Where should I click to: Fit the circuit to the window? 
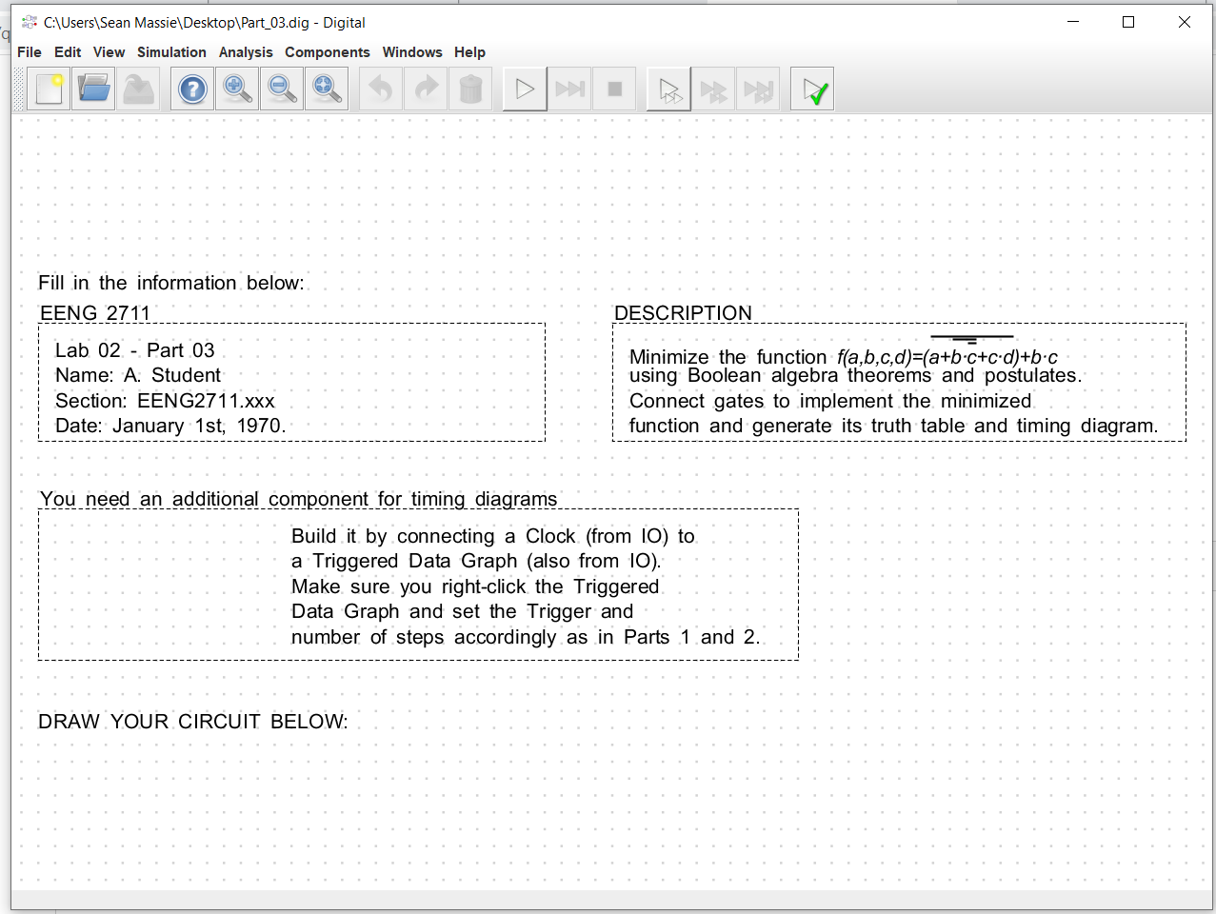327,89
